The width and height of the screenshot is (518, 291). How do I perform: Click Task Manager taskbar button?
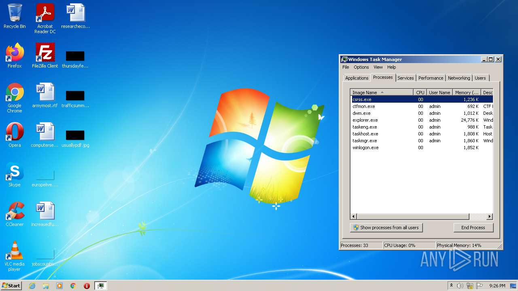tap(100, 286)
